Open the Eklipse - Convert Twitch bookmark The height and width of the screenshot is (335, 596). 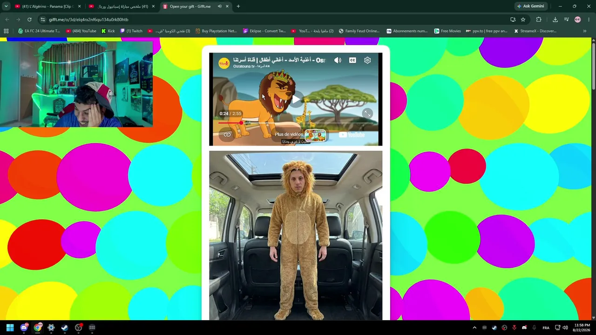pyautogui.click(x=264, y=31)
